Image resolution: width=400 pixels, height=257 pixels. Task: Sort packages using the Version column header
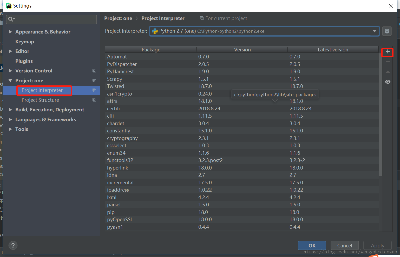pyautogui.click(x=242, y=49)
